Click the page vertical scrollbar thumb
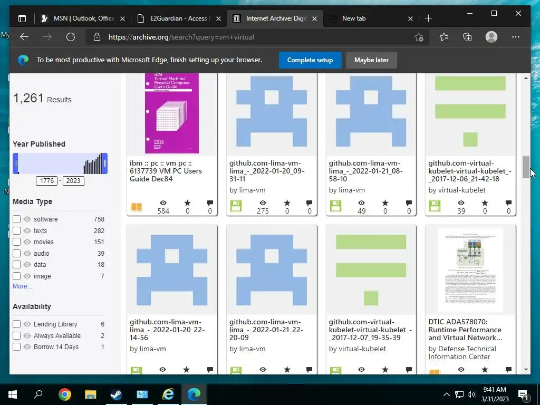 [x=526, y=167]
